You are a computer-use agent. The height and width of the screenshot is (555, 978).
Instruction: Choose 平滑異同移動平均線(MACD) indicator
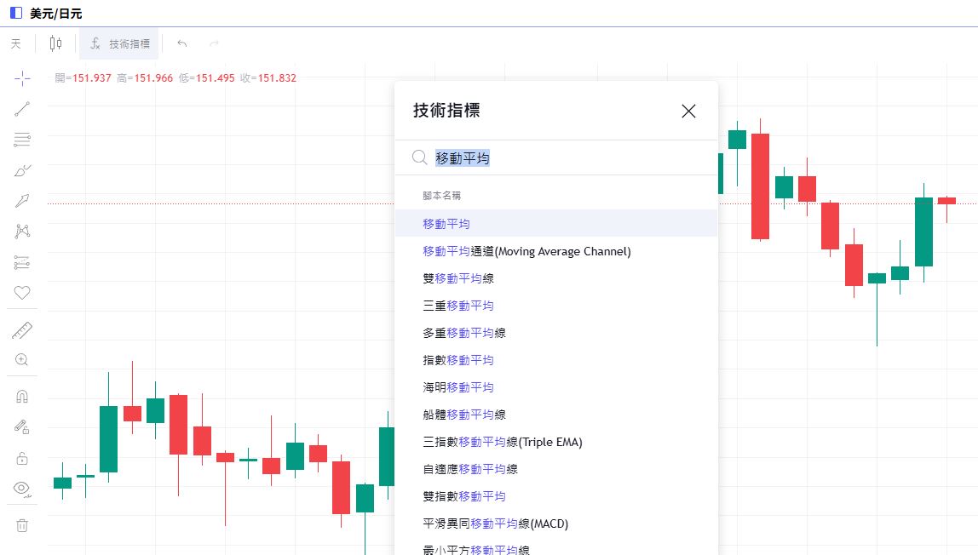point(495,524)
